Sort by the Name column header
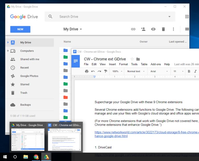The width and height of the screenshot is (199, 161). (x=67, y=42)
